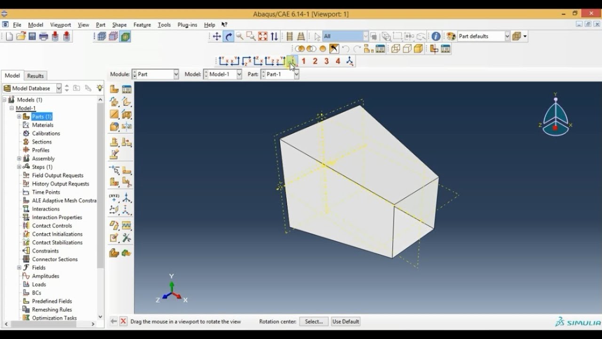This screenshot has width=602, height=339.
Task: Toggle shaded render style
Action: (x=418, y=48)
